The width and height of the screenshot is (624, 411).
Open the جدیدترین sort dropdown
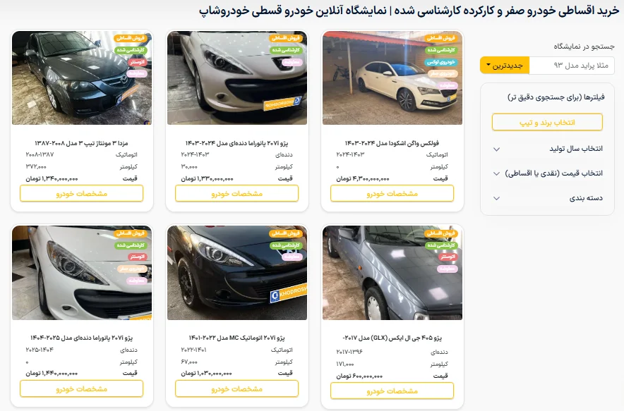pos(505,66)
